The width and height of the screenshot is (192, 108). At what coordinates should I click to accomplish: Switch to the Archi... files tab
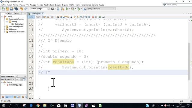tap(11, 14)
